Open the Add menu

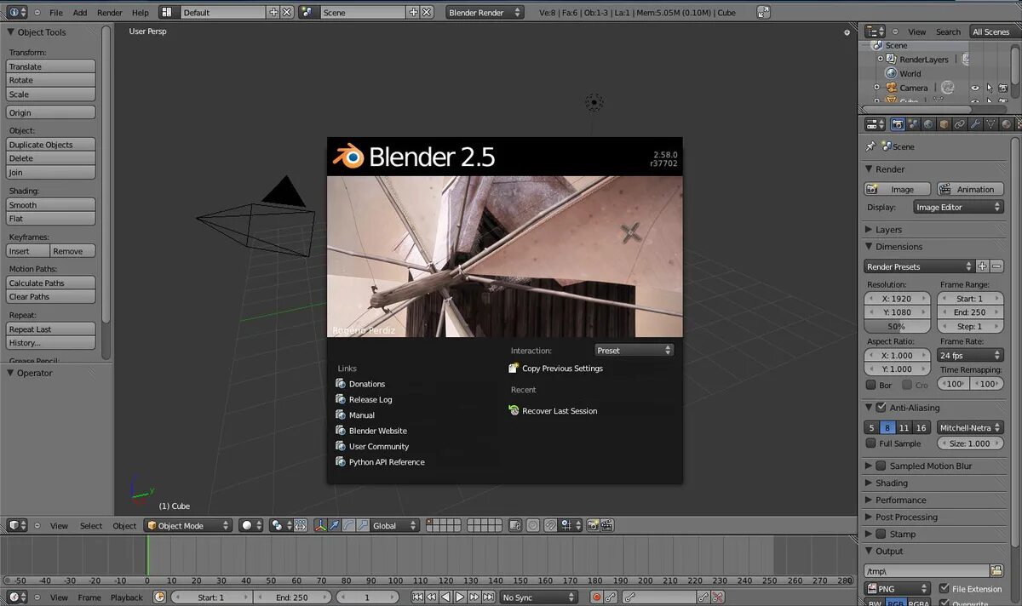pos(79,13)
